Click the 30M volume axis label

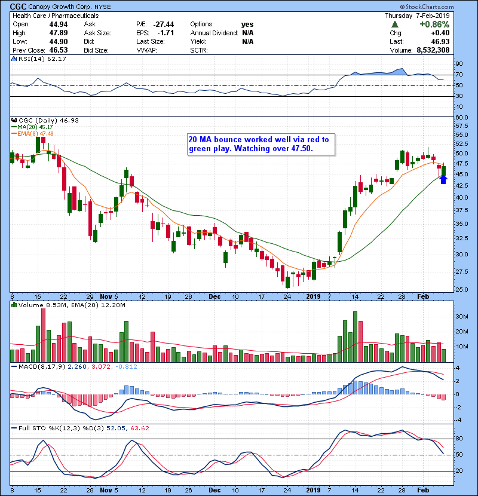click(x=462, y=316)
